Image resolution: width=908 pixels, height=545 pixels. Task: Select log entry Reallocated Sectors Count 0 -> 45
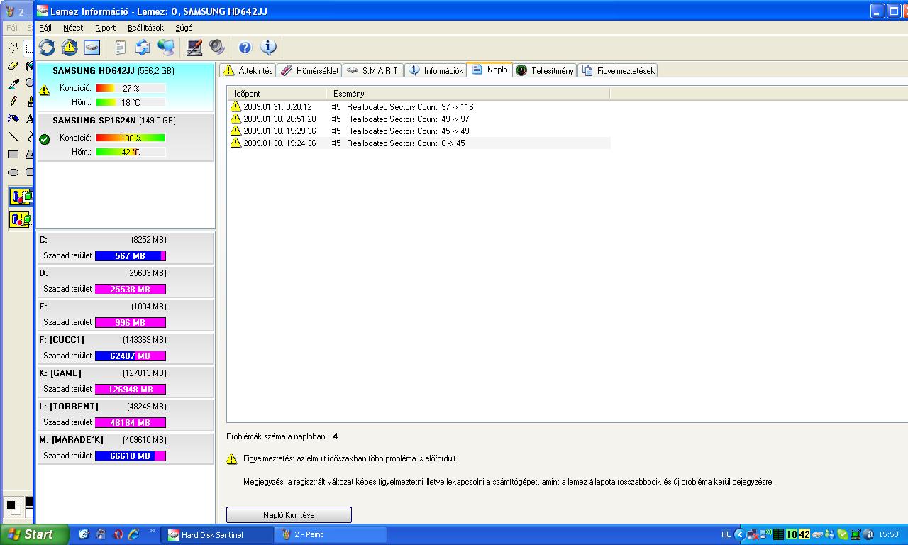[419, 143]
